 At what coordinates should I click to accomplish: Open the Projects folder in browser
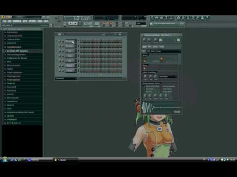pos(11,83)
